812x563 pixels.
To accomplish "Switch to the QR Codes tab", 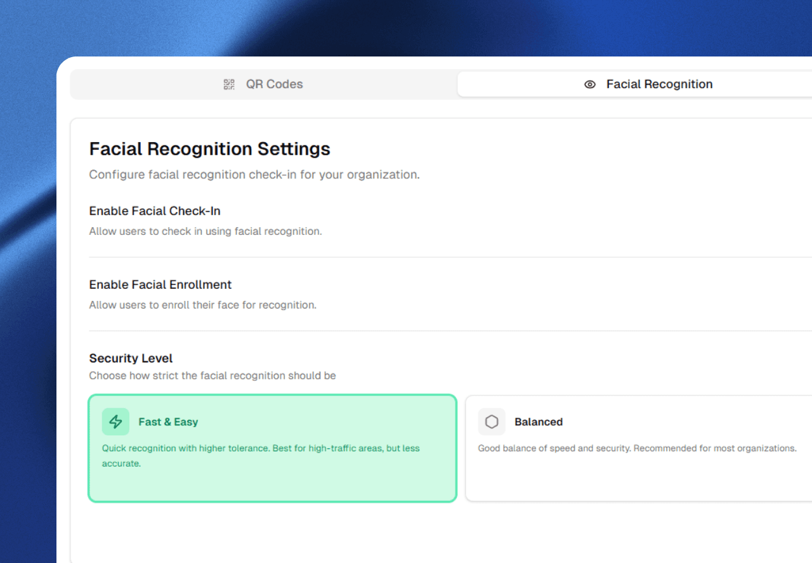I will point(263,84).
